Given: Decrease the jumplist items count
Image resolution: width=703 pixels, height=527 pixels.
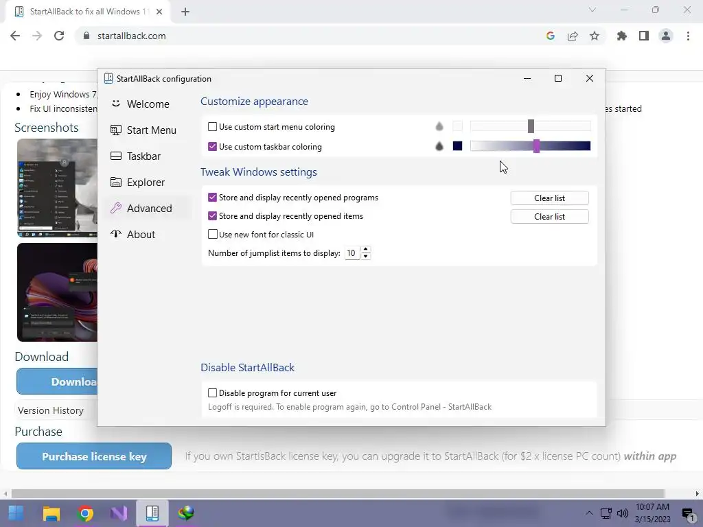Looking at the screenshot, I should coord(366,257).
